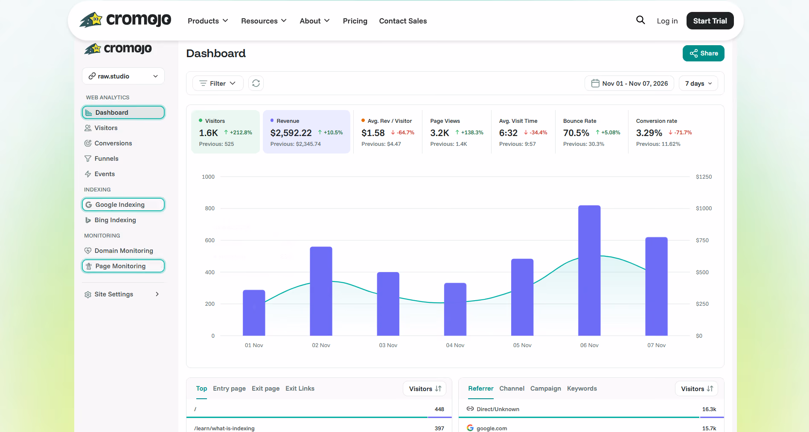This screenshot has height=432, width=809.
Task: Expand the raw.studio site selector
Action: click(123, 76)
